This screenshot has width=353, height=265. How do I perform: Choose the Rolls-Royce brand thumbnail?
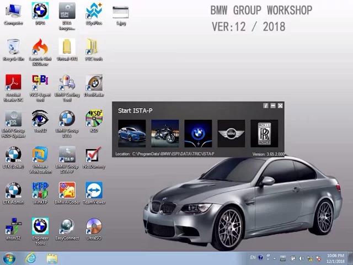tap(264, 134)
